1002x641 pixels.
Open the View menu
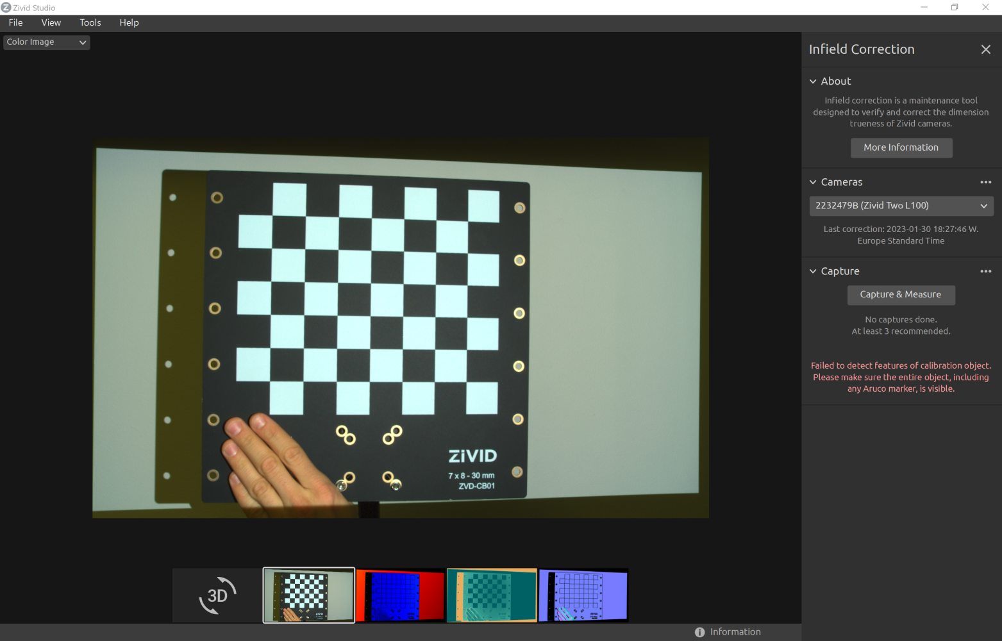pyautogui.click(x=51, y=22)
